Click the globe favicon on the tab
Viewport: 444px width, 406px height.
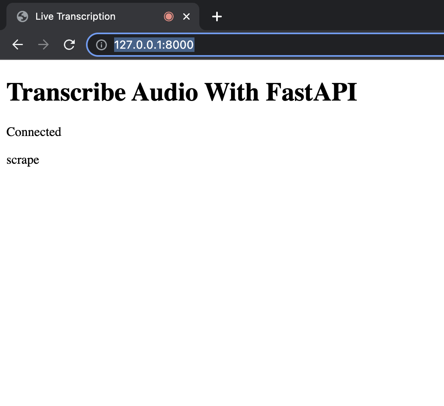pyautogui.click(x=23, y=16)
